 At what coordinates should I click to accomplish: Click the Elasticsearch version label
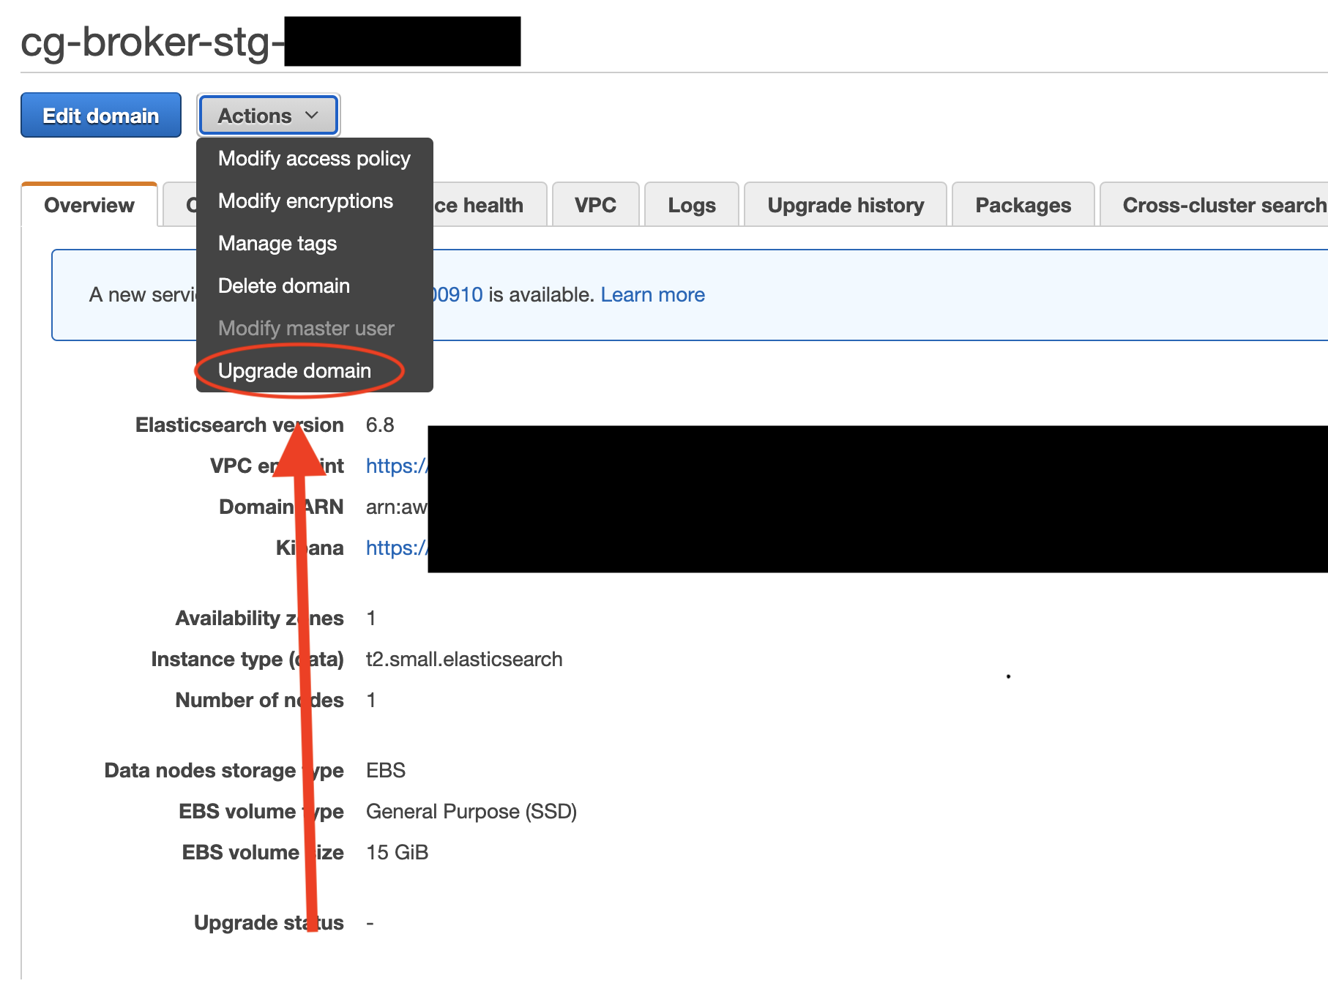(x=239, y=425)
